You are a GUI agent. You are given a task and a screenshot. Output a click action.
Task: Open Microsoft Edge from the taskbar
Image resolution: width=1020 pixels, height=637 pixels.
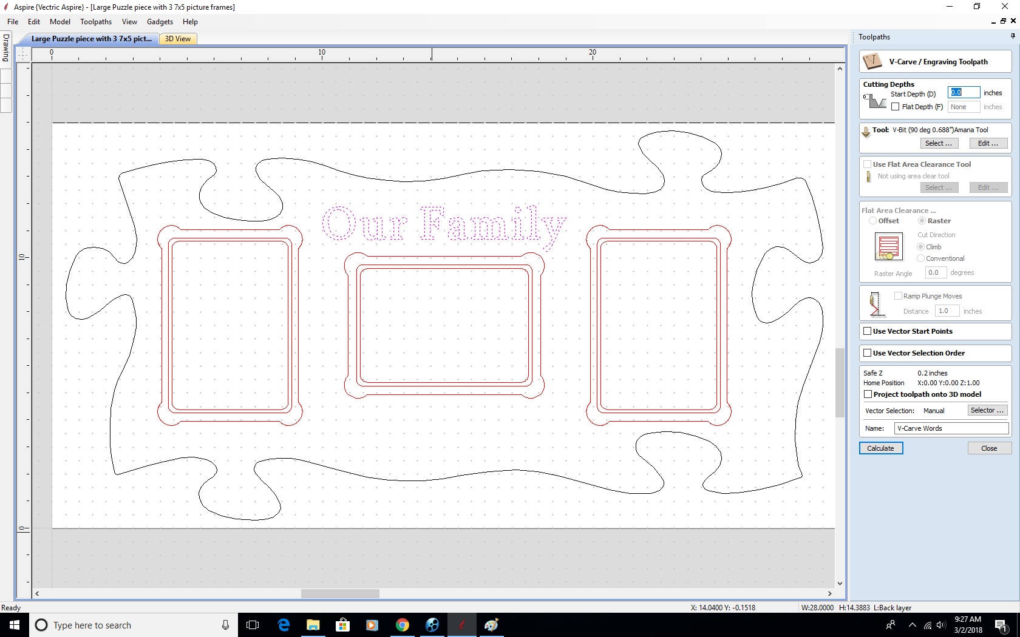(284, 625)
